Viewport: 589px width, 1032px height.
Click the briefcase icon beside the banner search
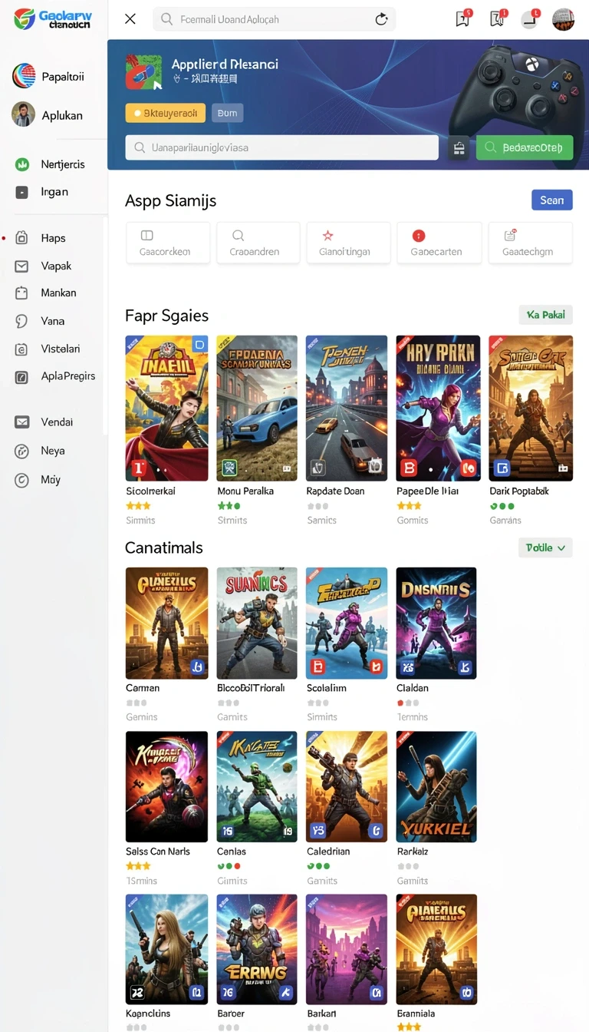coord(459,147)
